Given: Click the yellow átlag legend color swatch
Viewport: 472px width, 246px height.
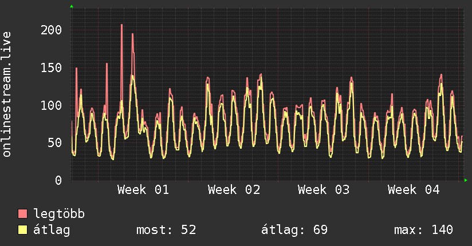Looking at the screenshot, I should pos(22,230).
